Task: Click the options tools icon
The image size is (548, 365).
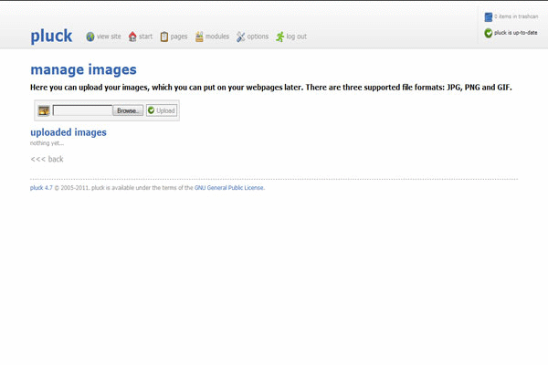Action: 241,36
